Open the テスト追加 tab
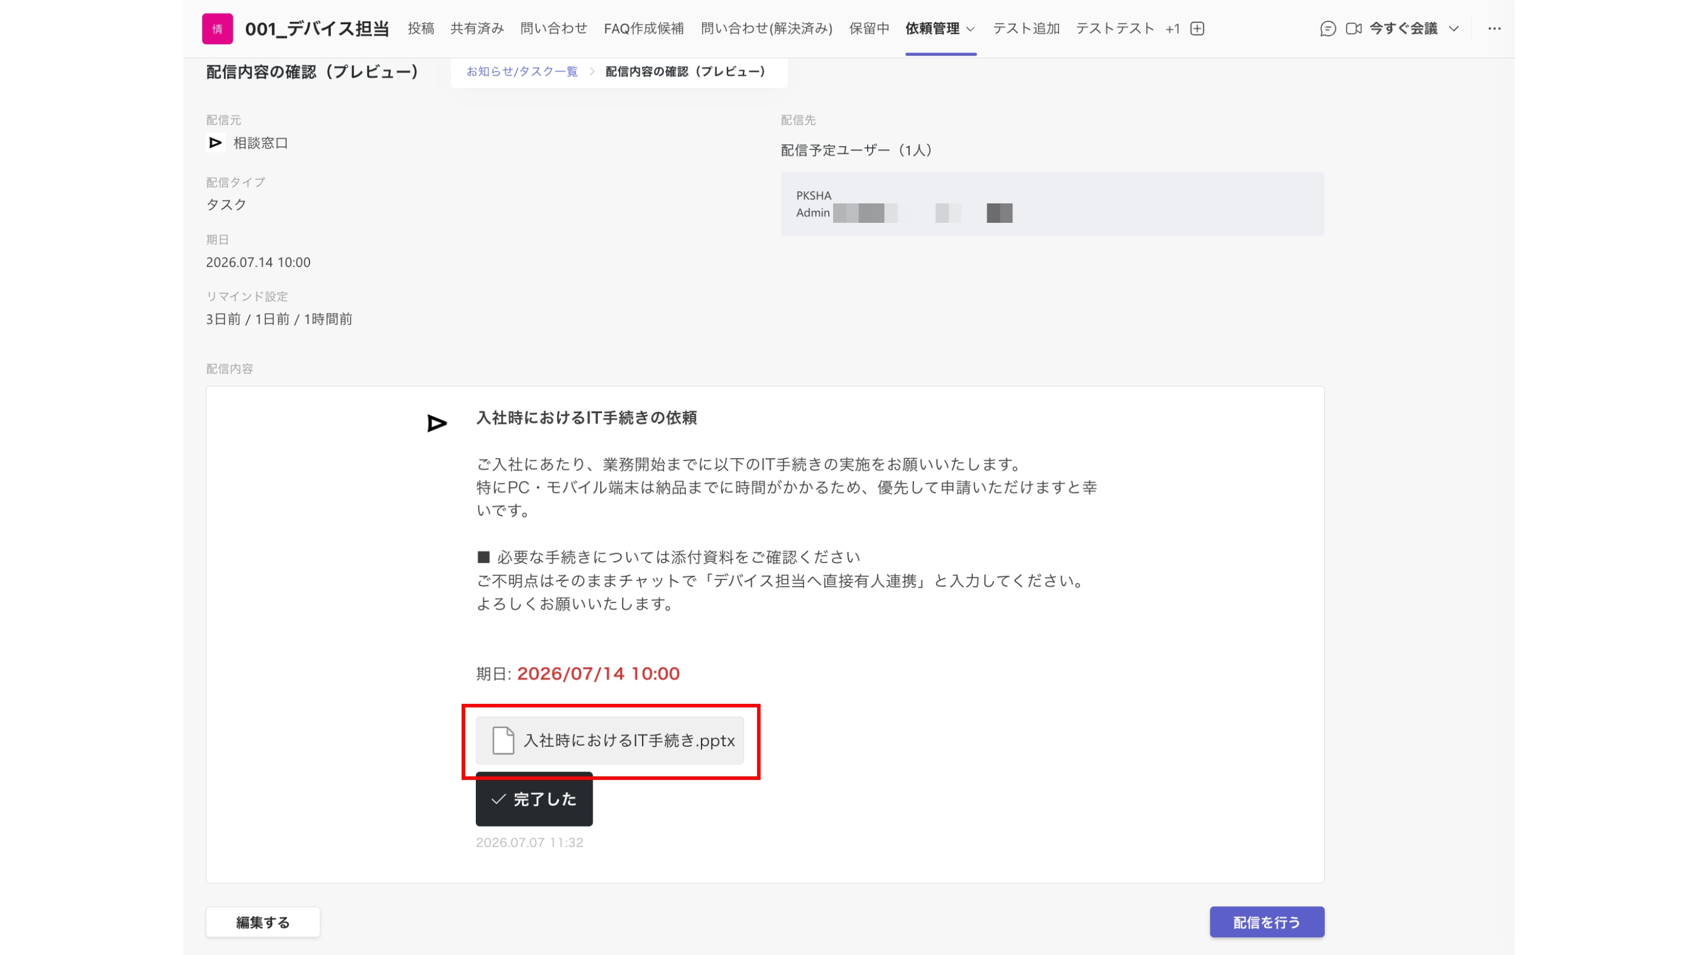Screen dimensions: 1698x955 click(x=1026, y=29)
